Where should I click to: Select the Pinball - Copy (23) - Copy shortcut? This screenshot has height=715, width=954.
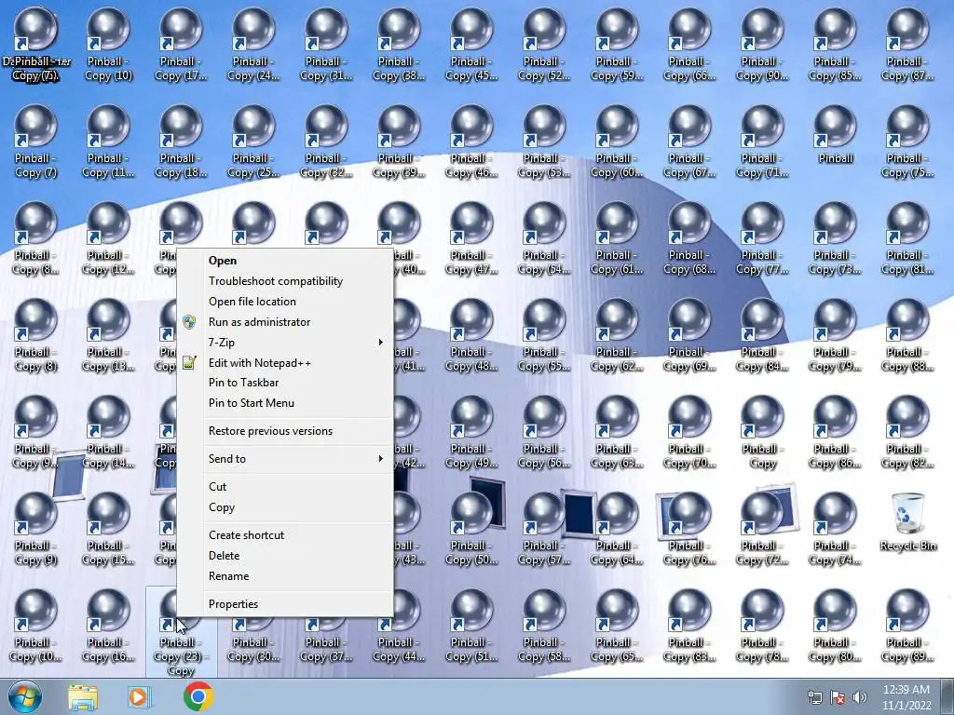pyautogui.click(x=181, y=632)
